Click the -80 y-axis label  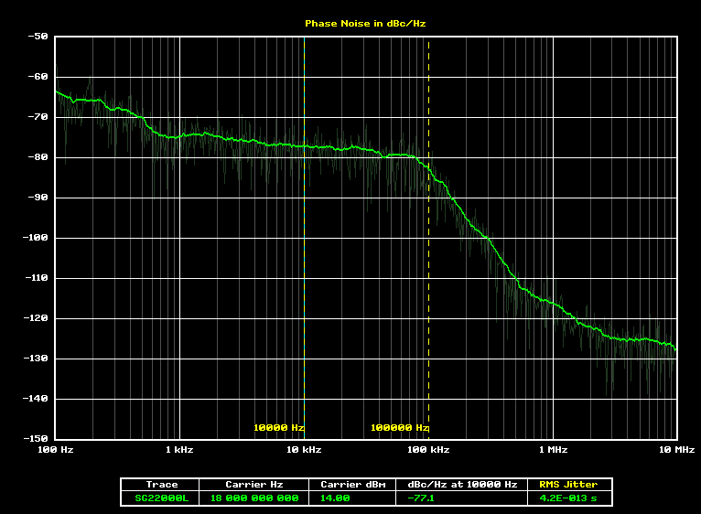coord(38,157)
